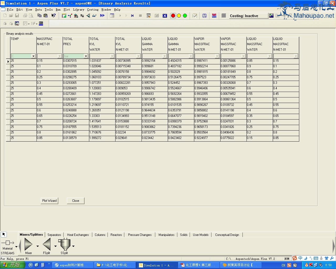
Task: Click the N-> Next button
Action: coord(102,16)
